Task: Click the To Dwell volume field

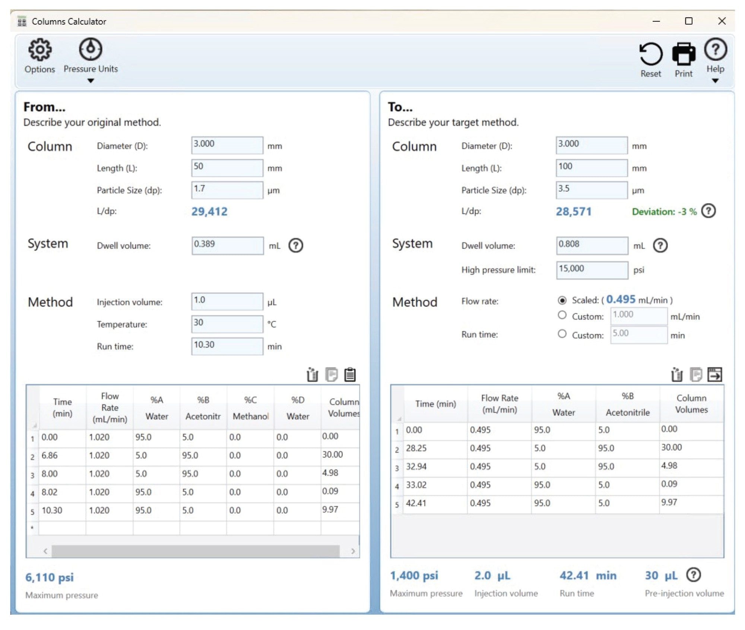Action: coord(592,246)
